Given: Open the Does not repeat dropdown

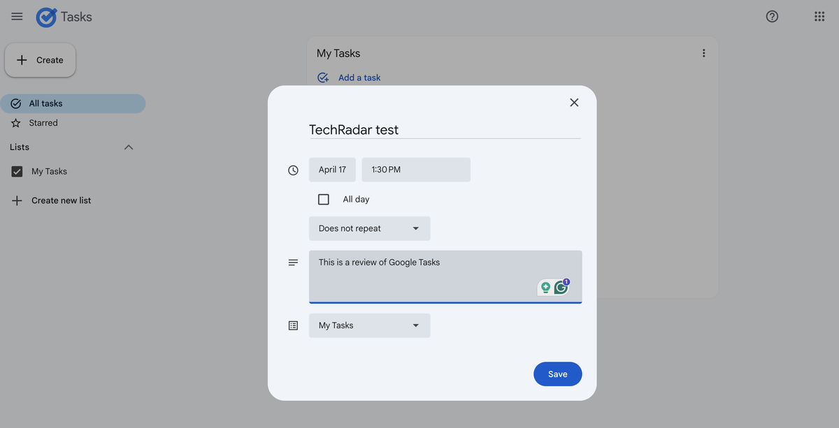Looking at the screenshot, I should (369, 228).
